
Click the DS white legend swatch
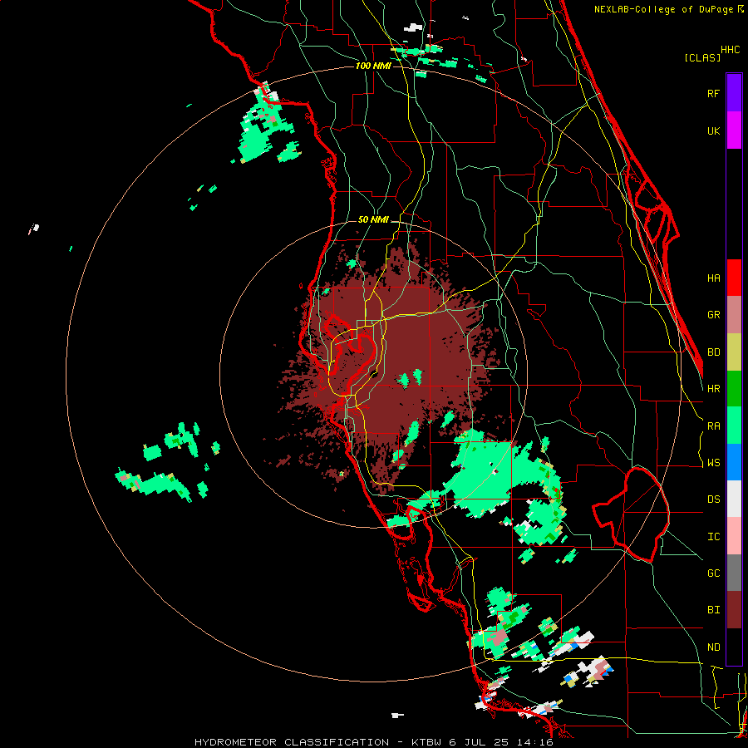pyautogui.click(x=734, y=499)
